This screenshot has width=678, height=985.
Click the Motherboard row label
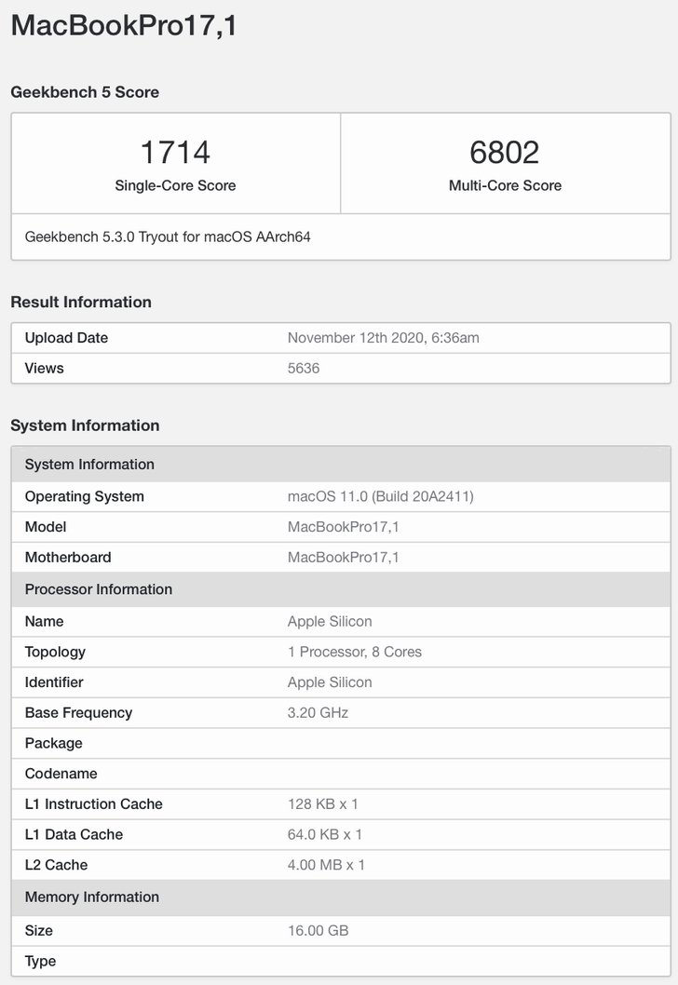click(68, 557)
